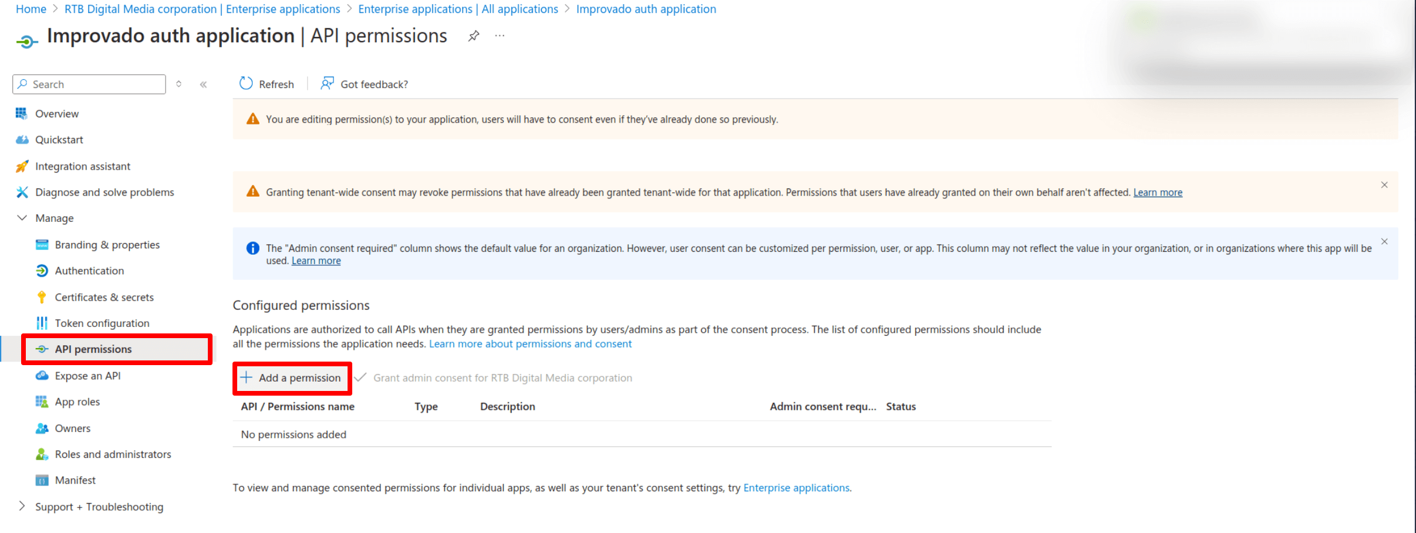Expand Support + Troubleshooting section

(22, 506)
